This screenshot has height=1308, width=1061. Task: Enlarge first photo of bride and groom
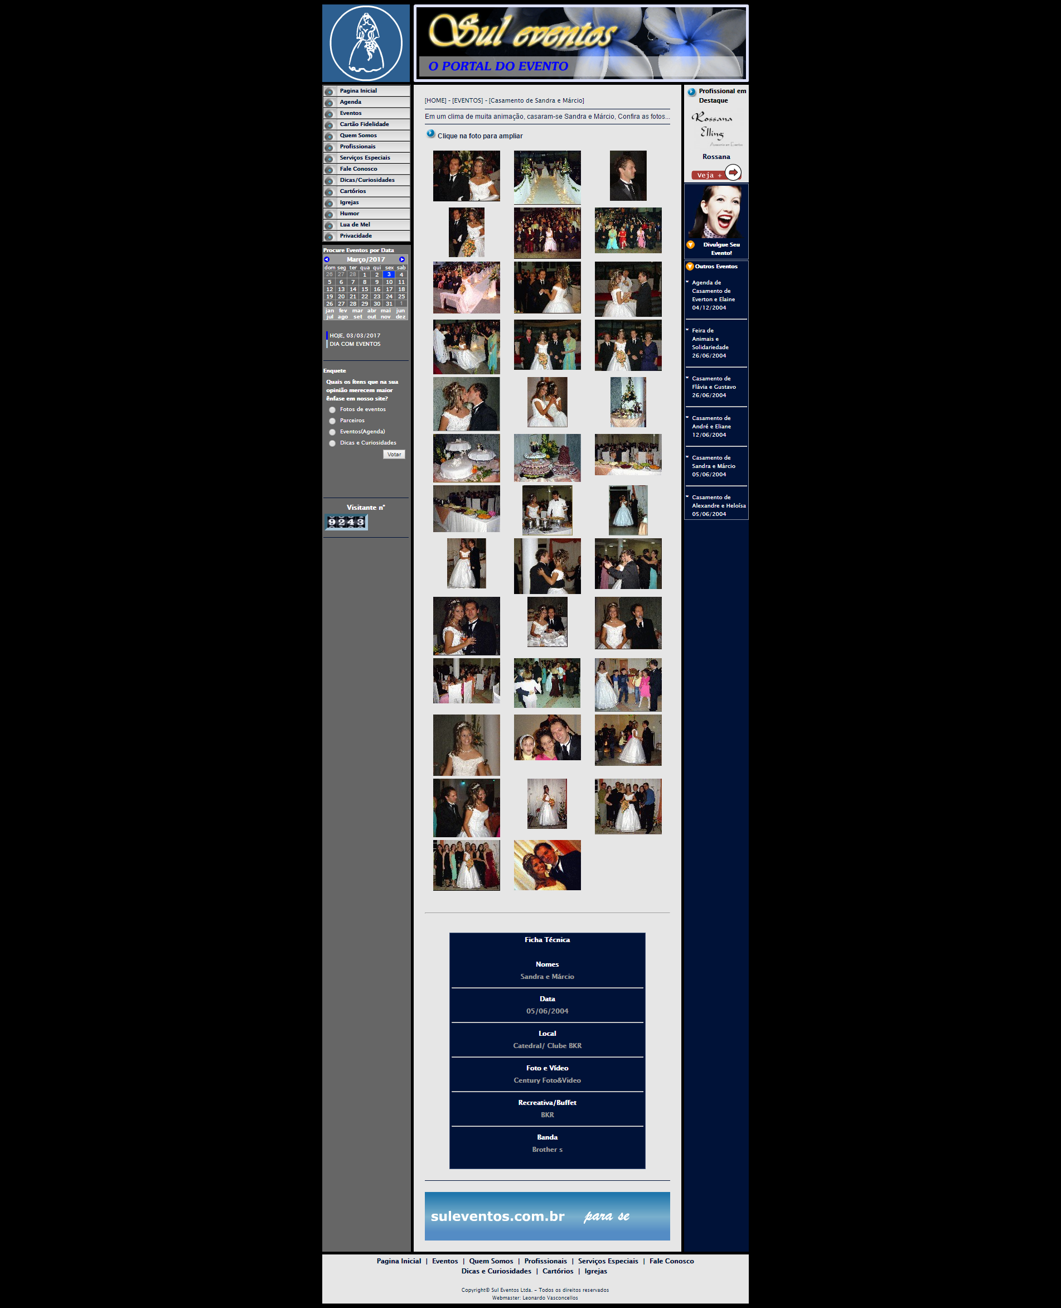(466, 176)
